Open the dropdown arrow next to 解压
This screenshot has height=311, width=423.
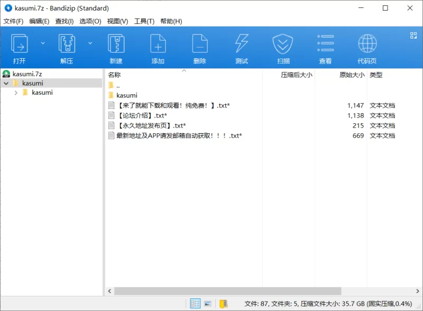tap(90, 43)
